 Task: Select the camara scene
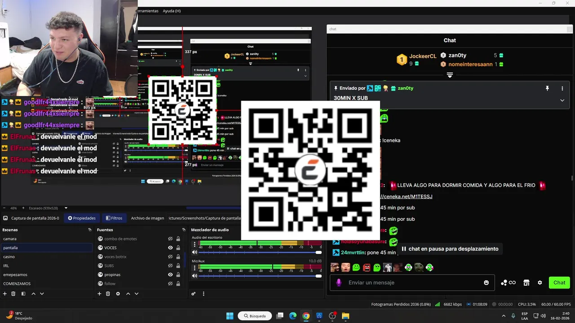46,239
